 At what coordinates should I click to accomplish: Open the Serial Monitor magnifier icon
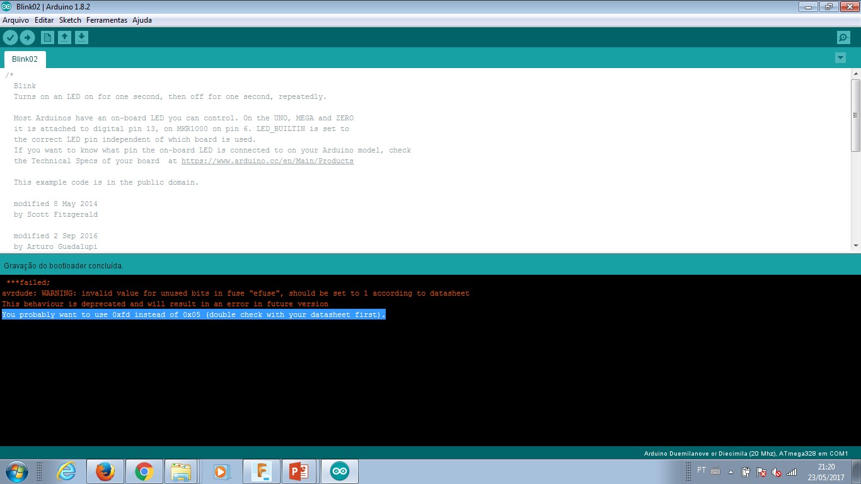point(843,38)
